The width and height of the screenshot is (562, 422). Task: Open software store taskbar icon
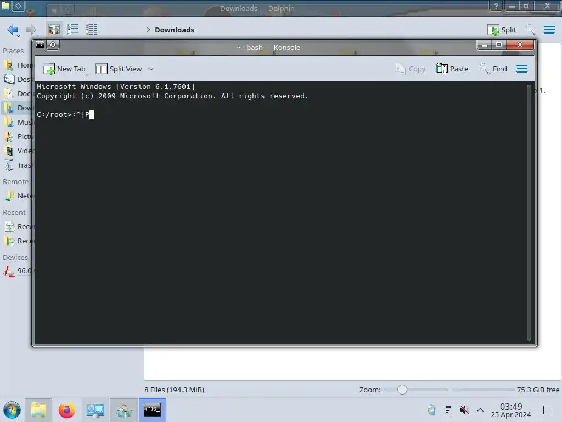(x=124, y=410)
